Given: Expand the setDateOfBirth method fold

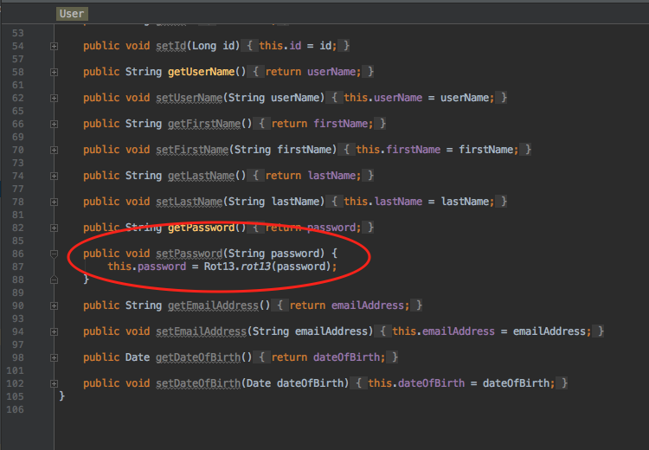Looking at the screenshot, I should 54,383.
